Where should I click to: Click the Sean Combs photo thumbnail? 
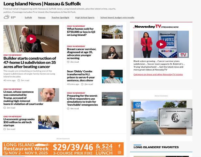(x=112, y=77)
